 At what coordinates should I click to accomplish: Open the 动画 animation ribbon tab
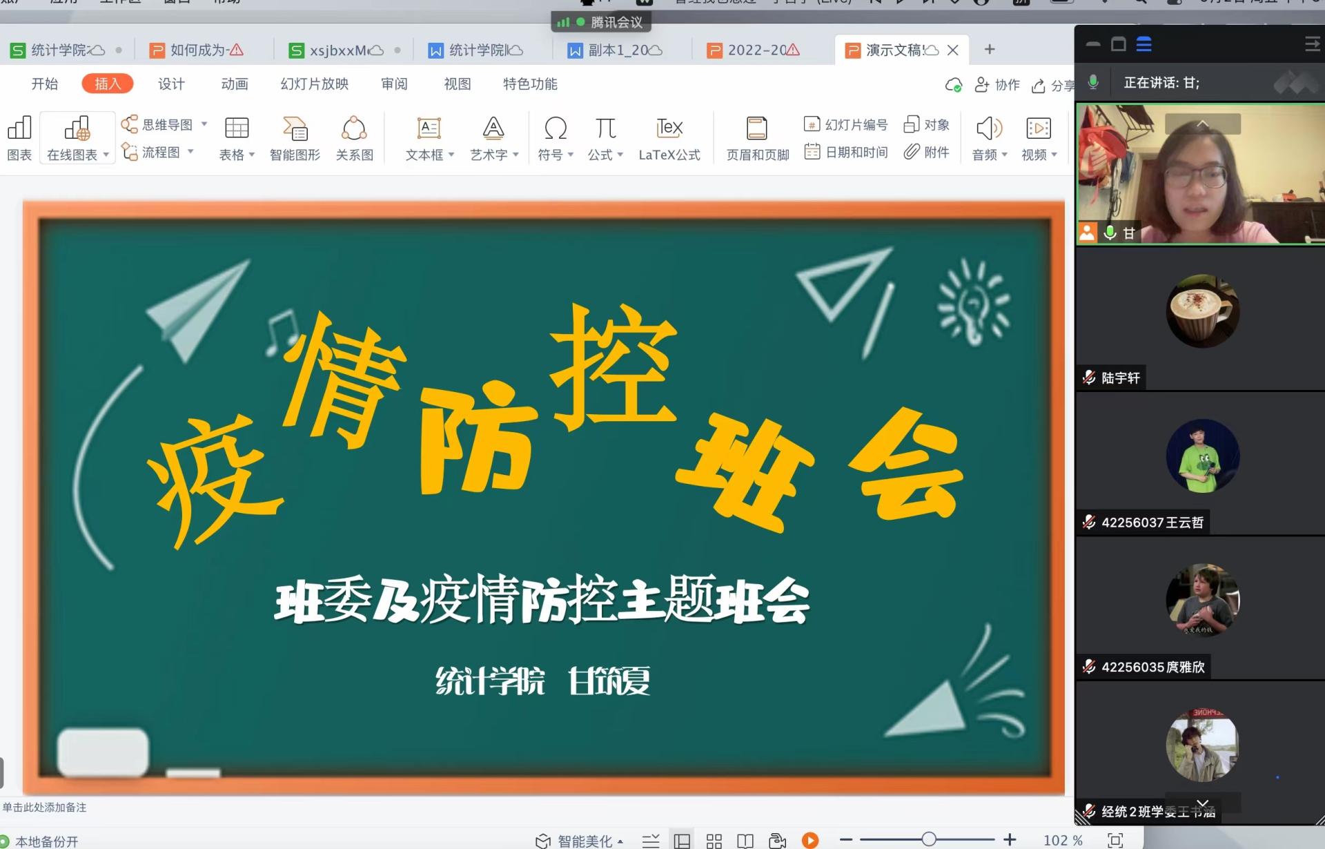click(x=235, y=84)
